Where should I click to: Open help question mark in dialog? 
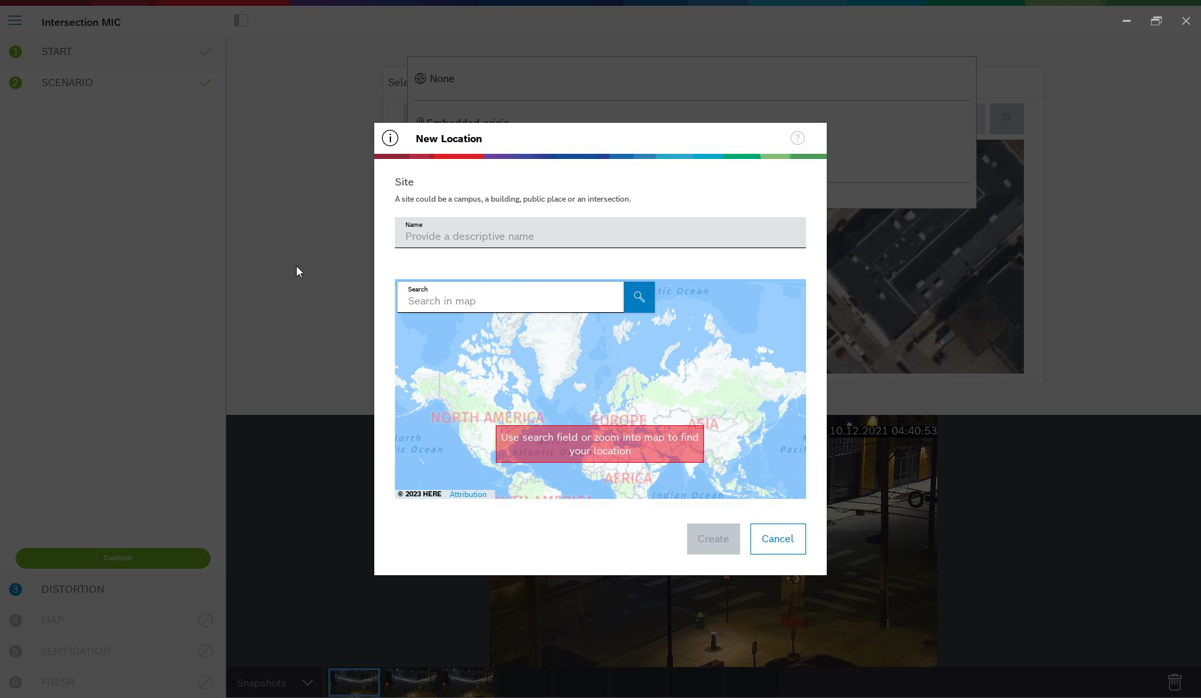[x=797, y=138]
